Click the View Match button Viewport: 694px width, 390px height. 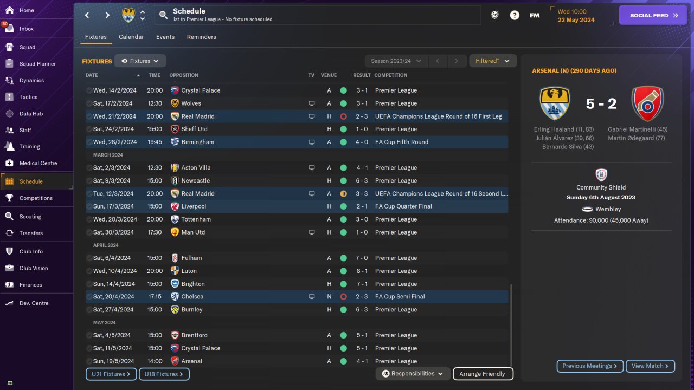[x=650, y=366]
